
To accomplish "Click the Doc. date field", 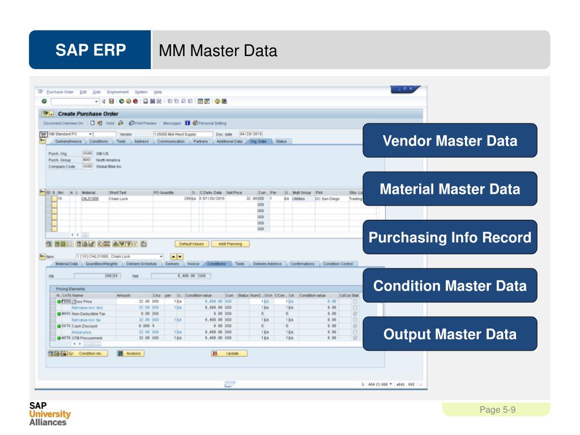I will pyautogui.click(x=251, y=134).
